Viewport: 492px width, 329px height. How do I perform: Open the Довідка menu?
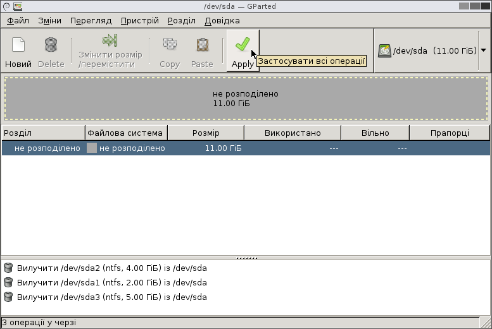(x=222, y=21)
